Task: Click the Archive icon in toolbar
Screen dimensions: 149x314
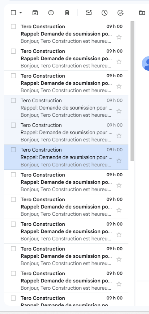Action: point(35,13)
